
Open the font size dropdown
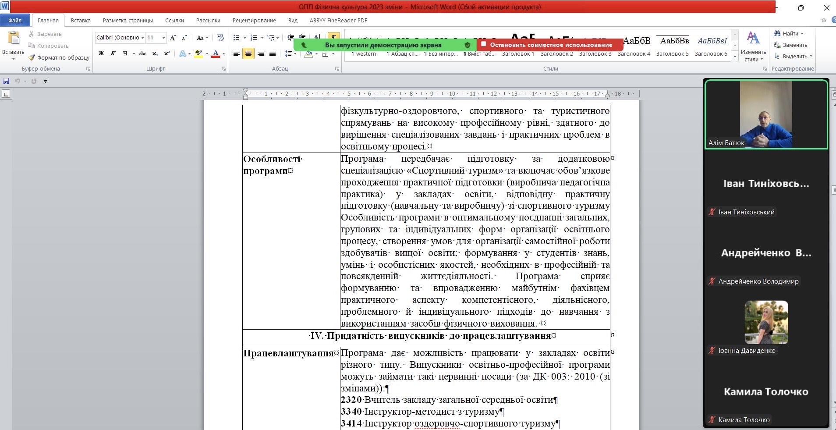(163, 38)
